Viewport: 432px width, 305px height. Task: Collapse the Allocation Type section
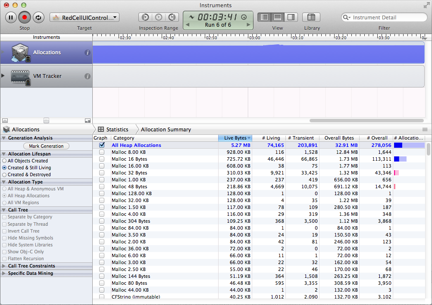pyautogui.click(x=4, y=182)
